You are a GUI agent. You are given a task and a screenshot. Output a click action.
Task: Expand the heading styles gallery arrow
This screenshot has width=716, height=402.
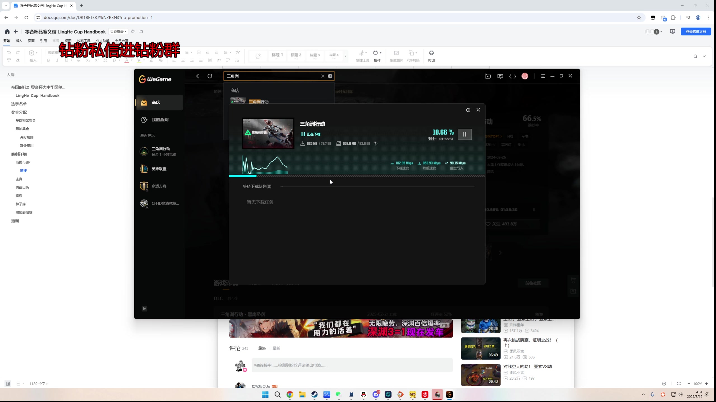point(345,56)
